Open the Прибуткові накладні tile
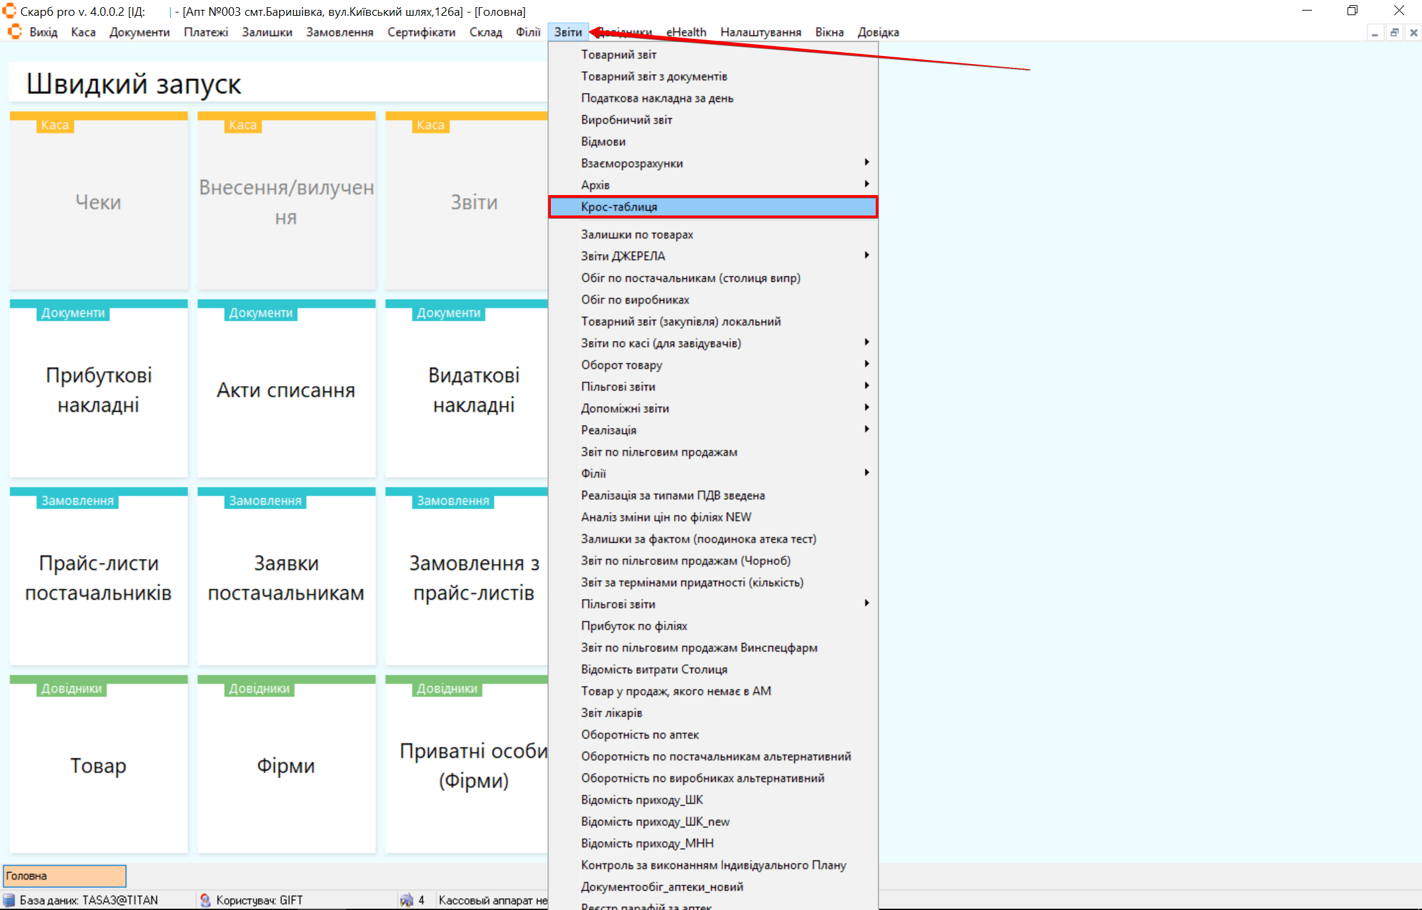The width and height of the screenshot is (1422, 910). point(98,389)
